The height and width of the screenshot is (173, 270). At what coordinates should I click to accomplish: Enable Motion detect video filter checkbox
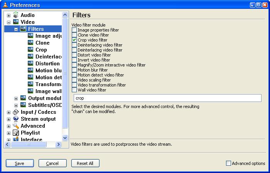pos(74,75)
